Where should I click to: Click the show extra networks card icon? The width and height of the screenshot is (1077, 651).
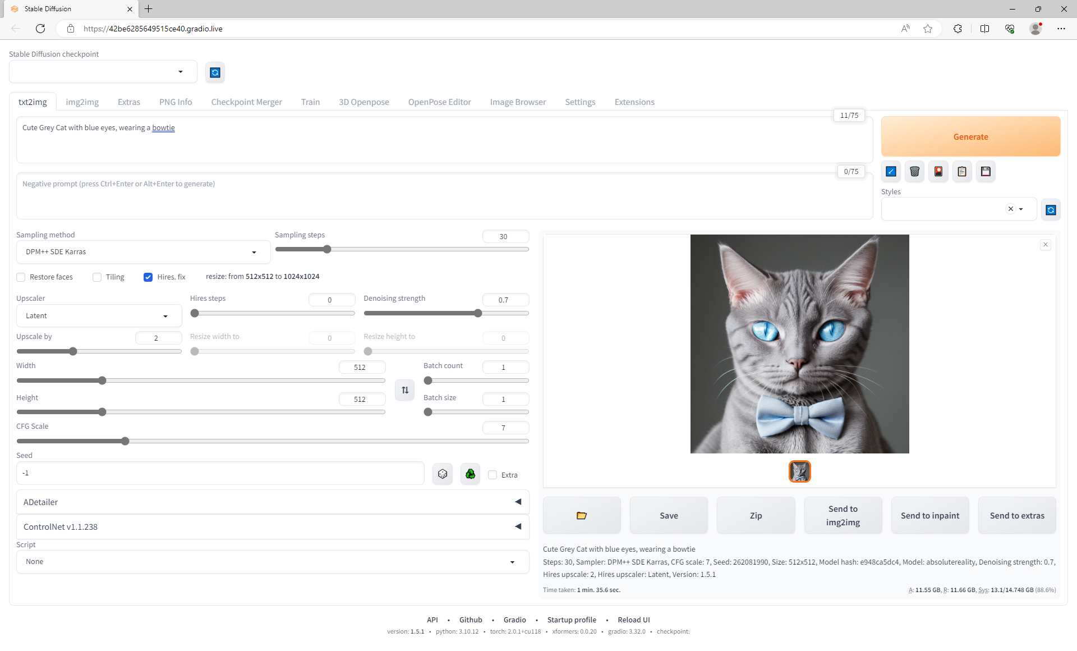938,172
